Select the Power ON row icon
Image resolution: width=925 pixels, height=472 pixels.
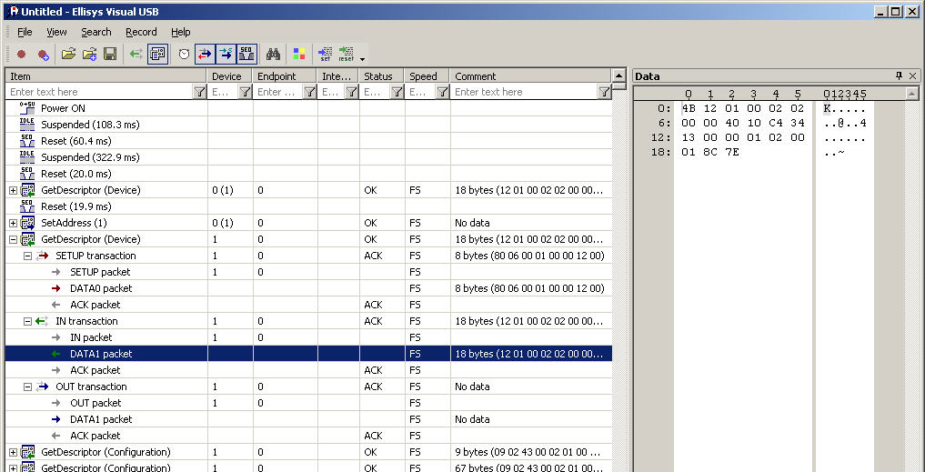point(27,108)
